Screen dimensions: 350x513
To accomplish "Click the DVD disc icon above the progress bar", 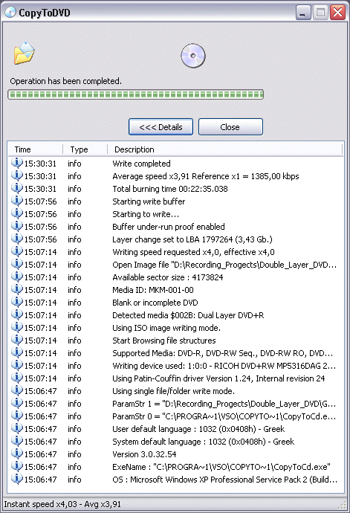I will pos(193,56).
